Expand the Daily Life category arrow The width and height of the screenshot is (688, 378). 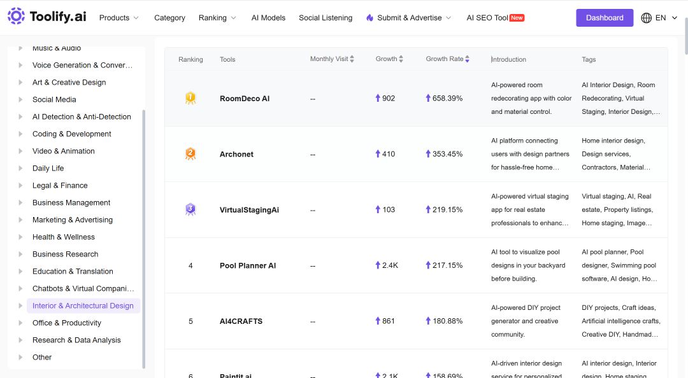tap(20, 169)
